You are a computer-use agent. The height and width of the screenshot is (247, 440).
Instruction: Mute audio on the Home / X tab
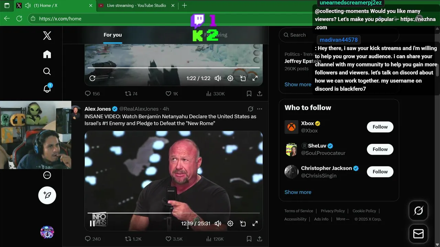click(28, 5)
